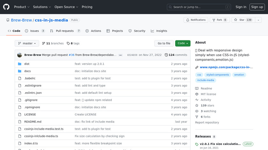The height and width of the screenshot is (150, 268).
Task: Click the Activity pulse icon
Action: point(197,100)
